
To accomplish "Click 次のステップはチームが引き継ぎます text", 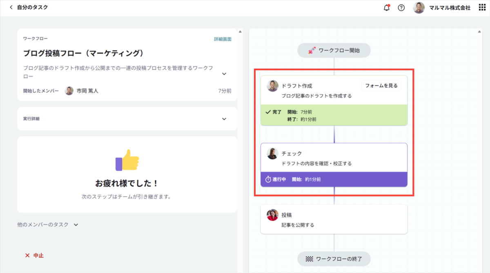I will 126,197.
